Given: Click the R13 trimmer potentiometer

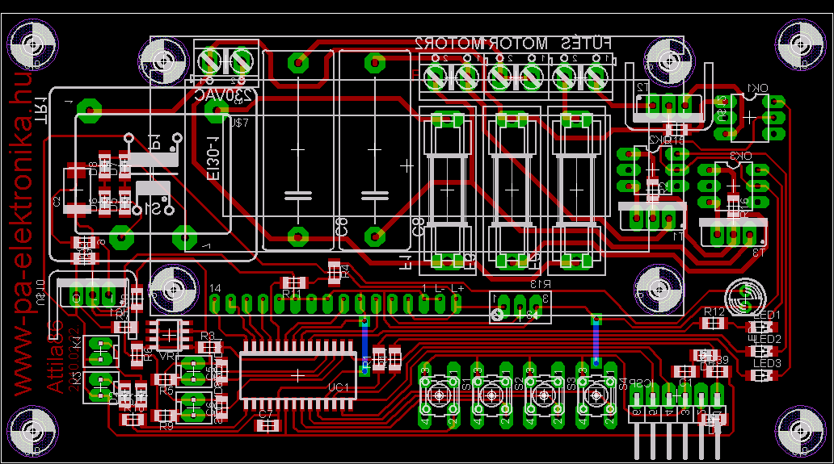Looking at the screenshot, I should [520, 307].
